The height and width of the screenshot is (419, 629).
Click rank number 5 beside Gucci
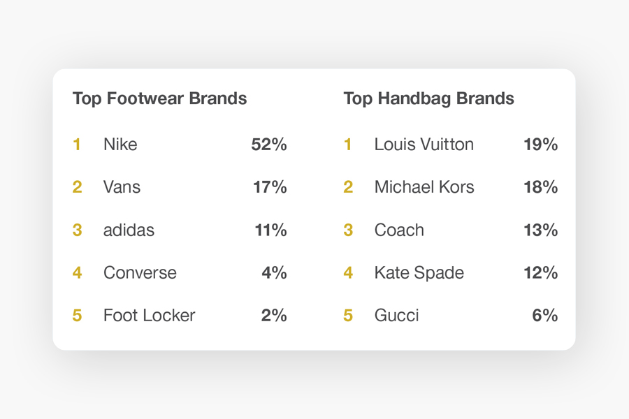click(x=348, y=315)
